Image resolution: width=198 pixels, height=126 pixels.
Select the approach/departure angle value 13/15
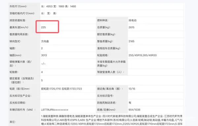pos(132,89)
